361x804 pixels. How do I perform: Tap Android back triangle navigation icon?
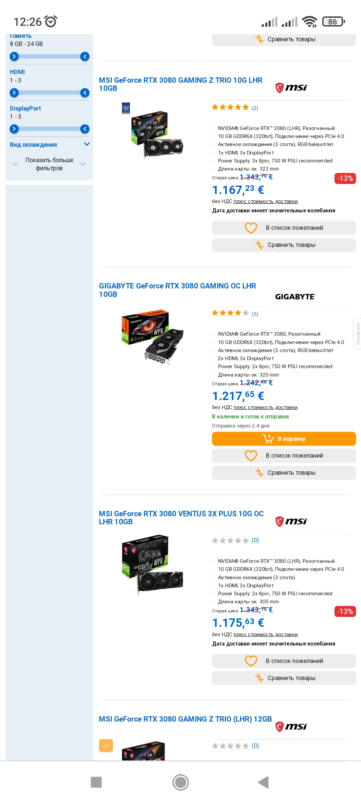click(263, 782)
